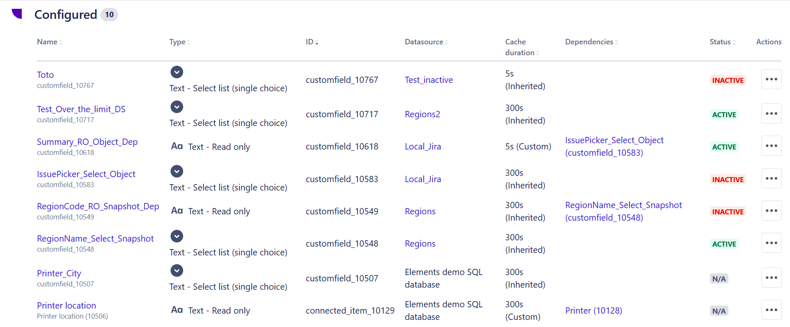Open IssuePicker_Select_Object (customfield_10583) dependency link
Viewport: 790px width, 327px height.
pyautogui.click(x=614, y=147)
